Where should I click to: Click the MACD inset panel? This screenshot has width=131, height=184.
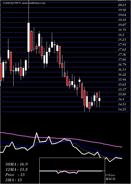click(72, 171)
